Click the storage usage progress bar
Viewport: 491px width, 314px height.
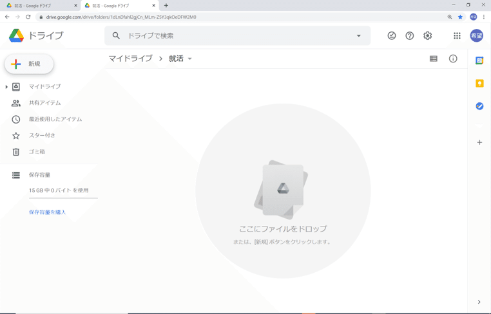pos(63,198)
